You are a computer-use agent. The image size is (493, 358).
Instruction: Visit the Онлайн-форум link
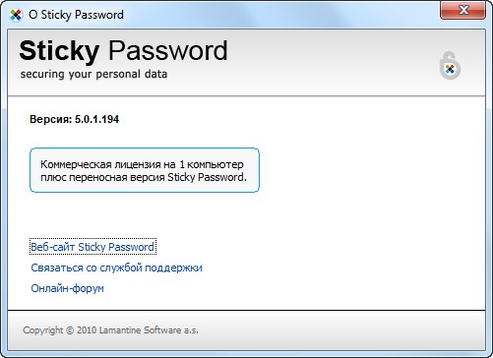[x=67, y=288]
